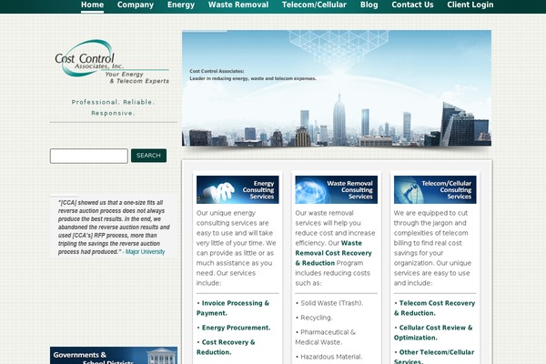Viewport: 546px width, 364px height.
Task: Open Invoice Processing & Payment link
Action: (233, 308)
